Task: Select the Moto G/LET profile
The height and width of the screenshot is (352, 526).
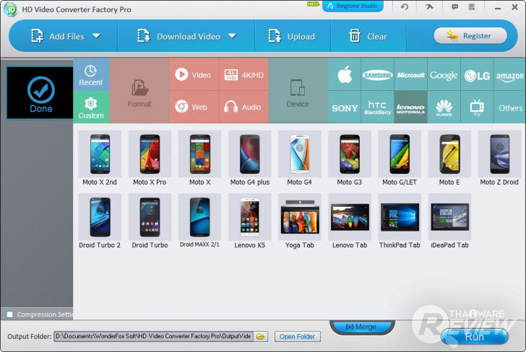Action: pyautogui.click(x=400, y=159)
